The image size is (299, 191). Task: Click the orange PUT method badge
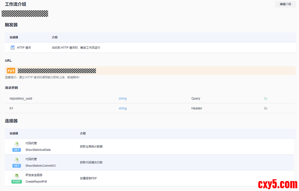click(x=11, y=71)
